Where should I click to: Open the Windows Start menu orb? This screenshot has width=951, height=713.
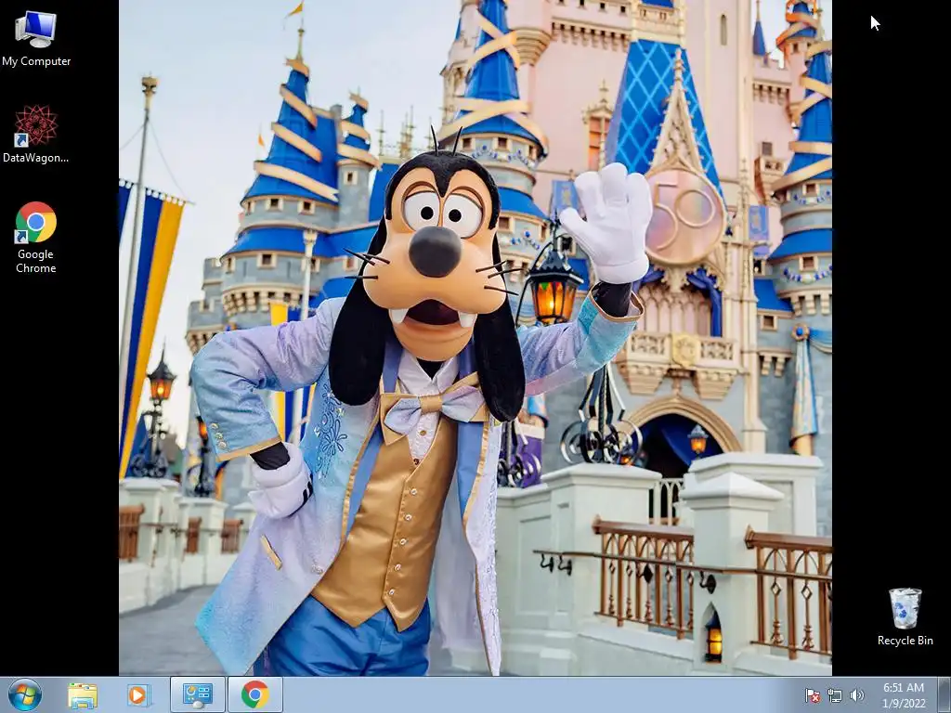tap(25, 694)
